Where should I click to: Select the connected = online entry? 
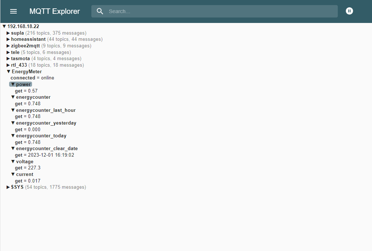point(32,78)
